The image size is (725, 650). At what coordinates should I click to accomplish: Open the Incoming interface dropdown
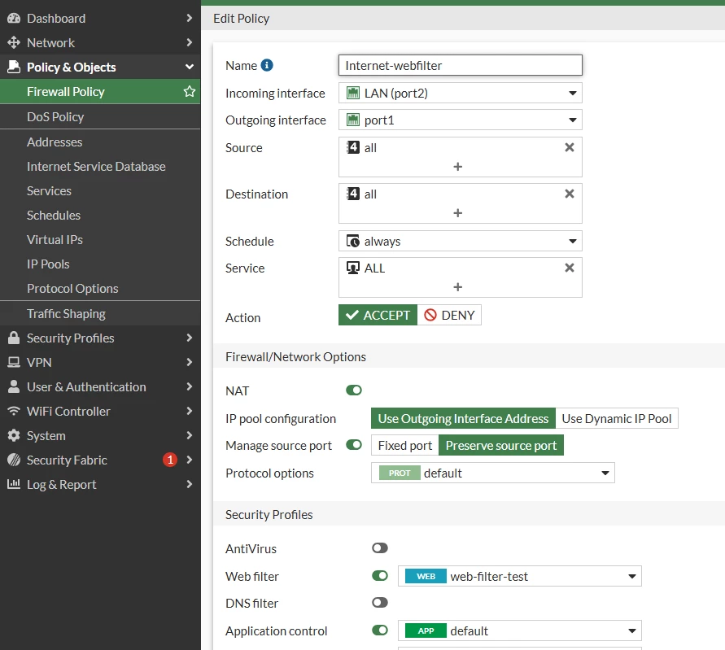(x=460, y=93)
